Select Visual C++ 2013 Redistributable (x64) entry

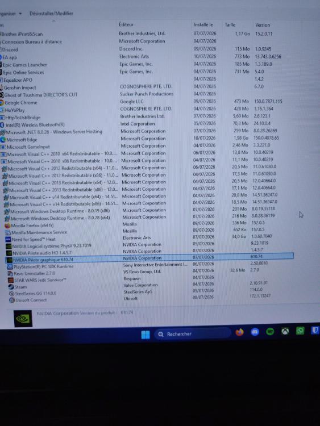tap(64, 183)
